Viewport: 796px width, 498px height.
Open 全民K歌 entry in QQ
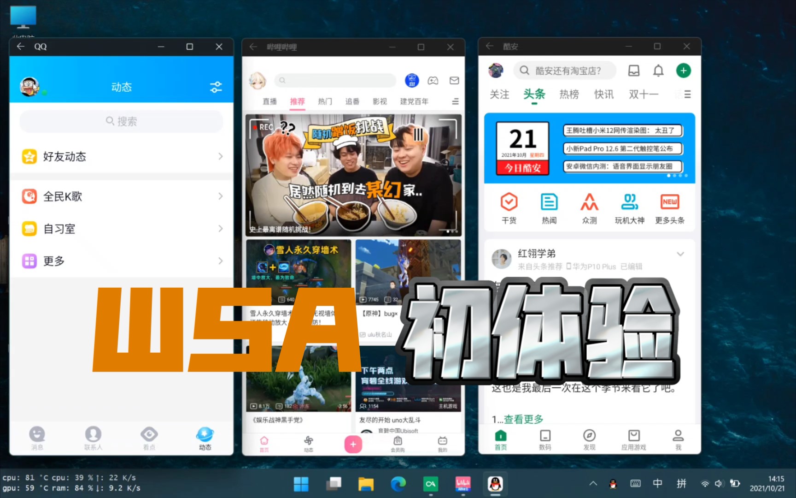[122, 196]
